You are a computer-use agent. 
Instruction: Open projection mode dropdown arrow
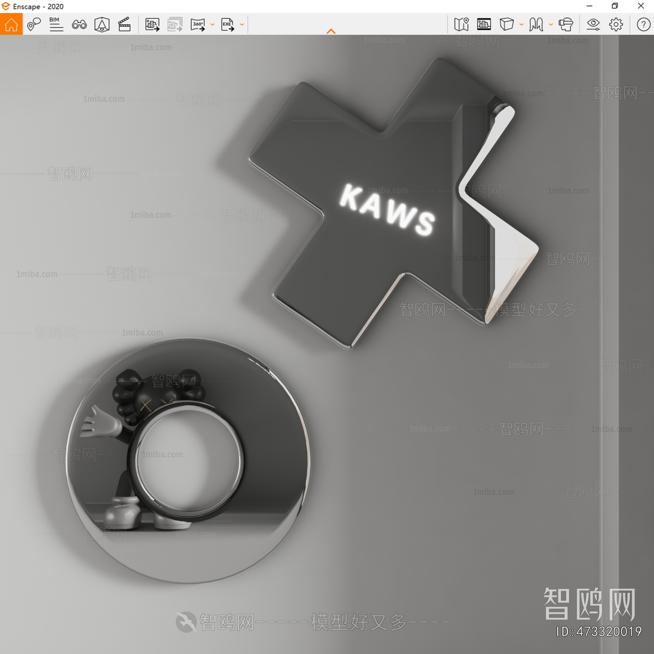pos(522,24)
